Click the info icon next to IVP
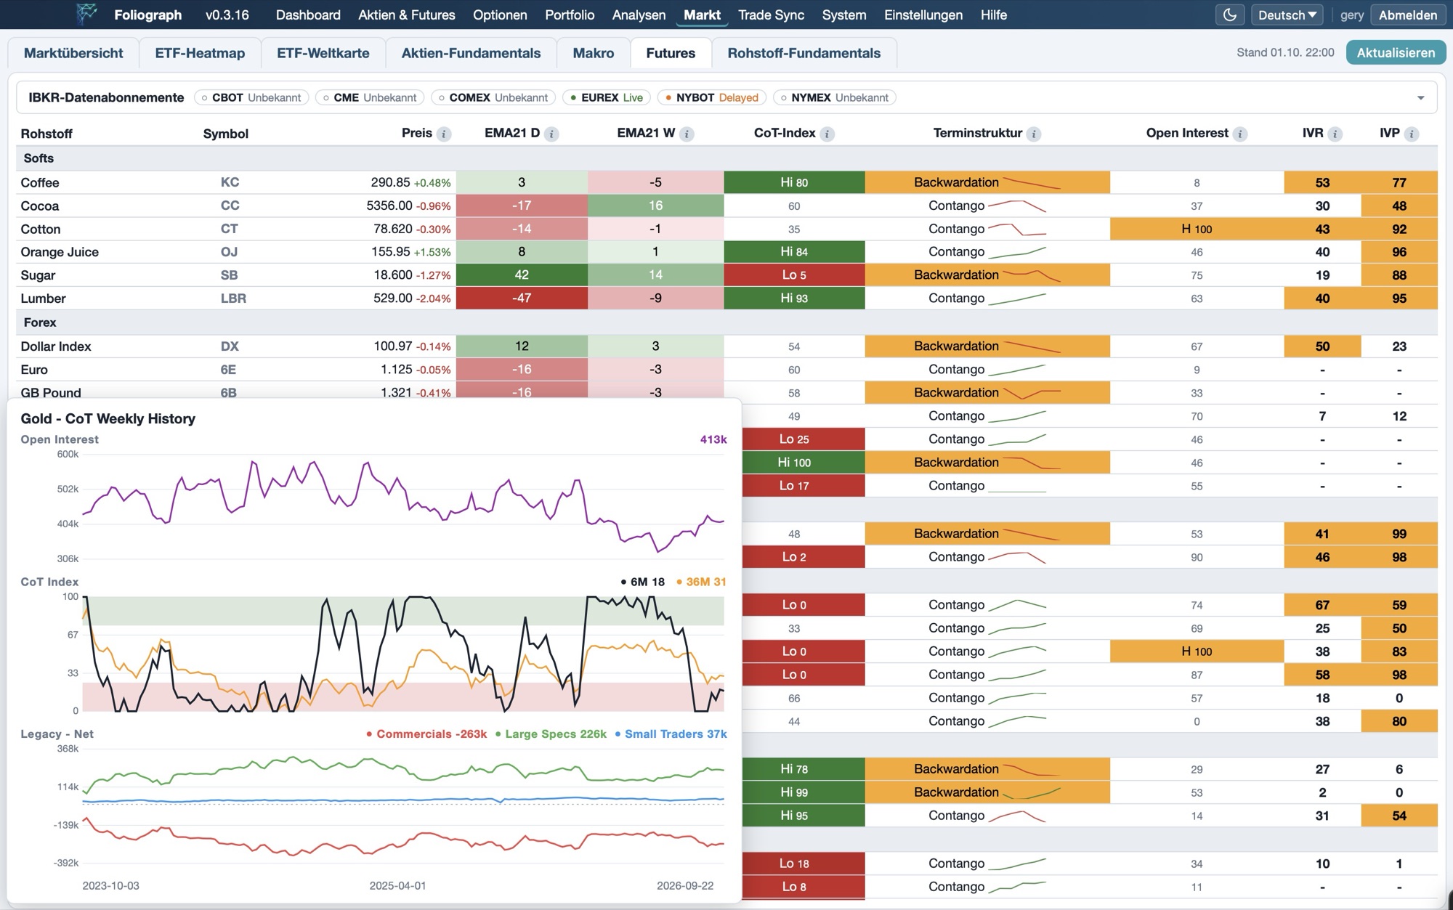 click(1411, 134)
